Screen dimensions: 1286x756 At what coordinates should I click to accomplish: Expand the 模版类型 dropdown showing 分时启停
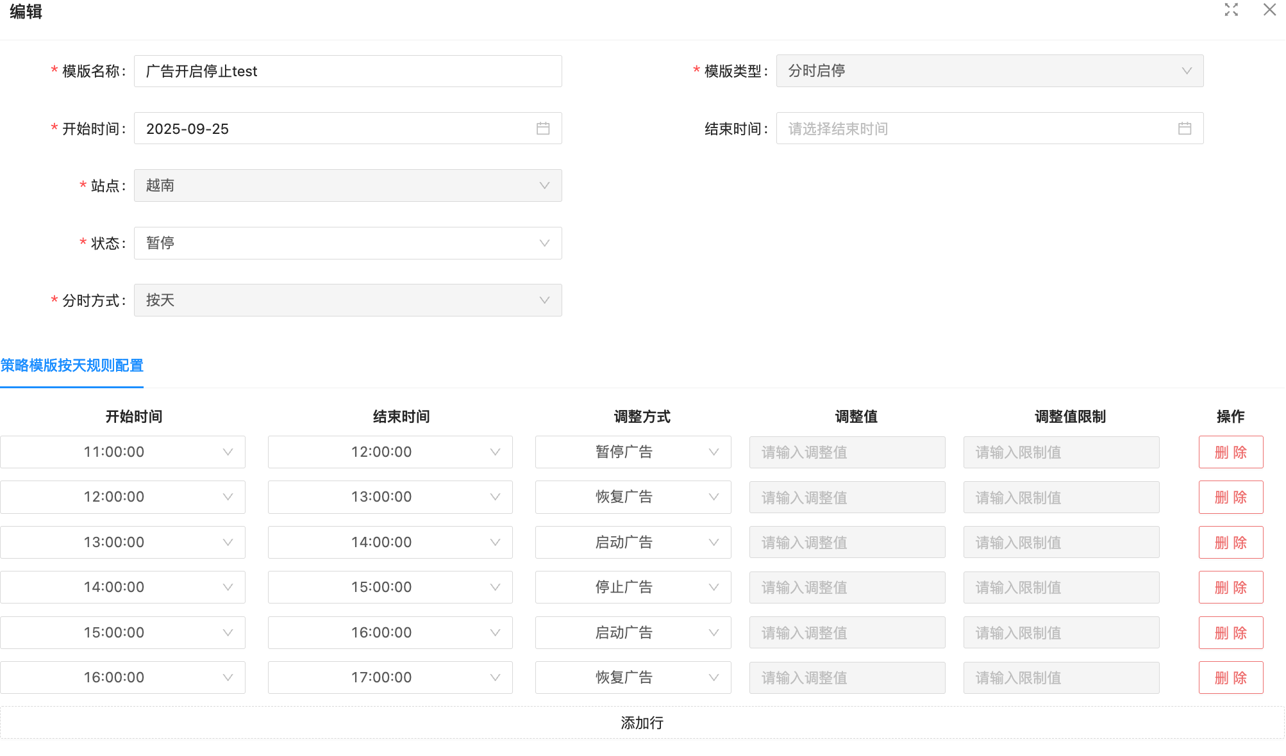coord(989,70)
